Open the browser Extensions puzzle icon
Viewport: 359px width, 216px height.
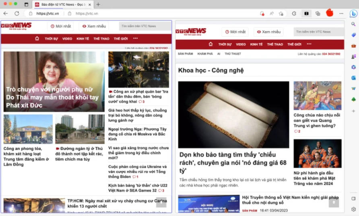click(x=294, y=13)
